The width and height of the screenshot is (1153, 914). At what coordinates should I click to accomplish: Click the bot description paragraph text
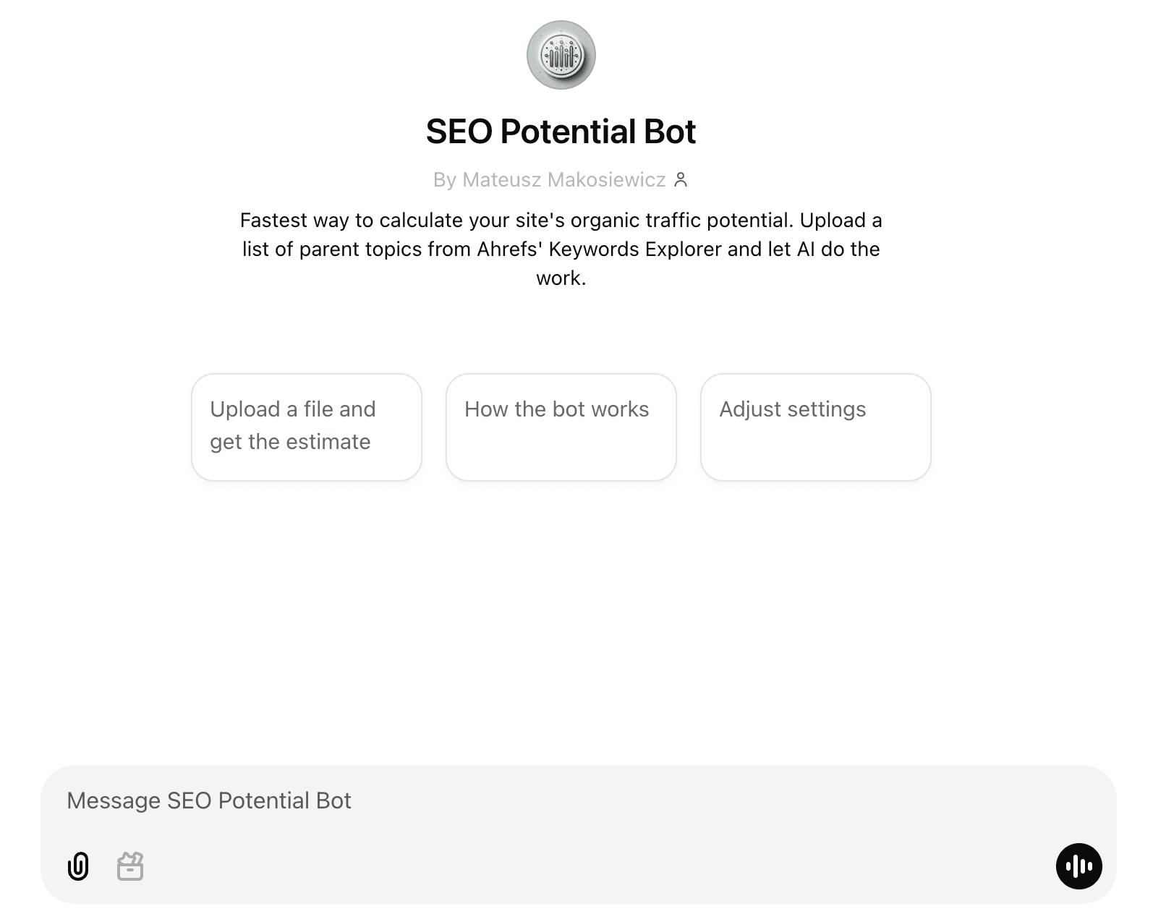click(561, 249)
